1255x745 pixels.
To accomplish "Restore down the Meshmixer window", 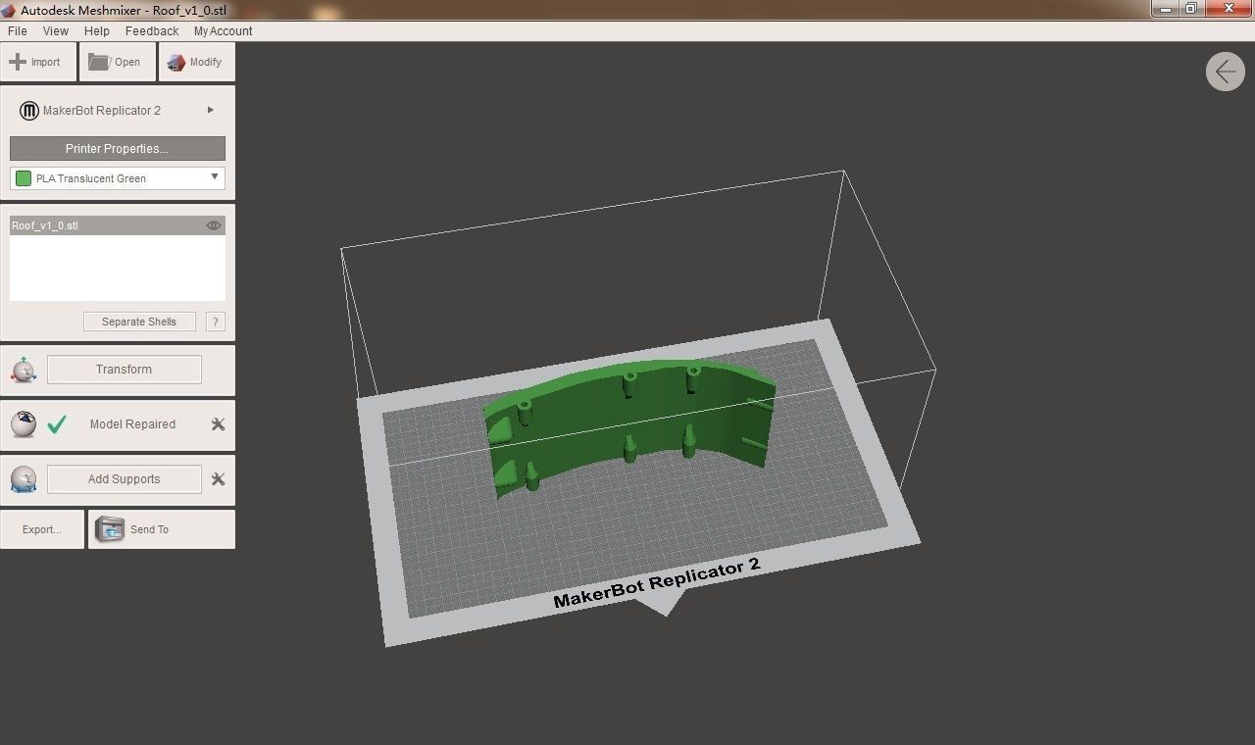I will click(x=1190, y=8).
